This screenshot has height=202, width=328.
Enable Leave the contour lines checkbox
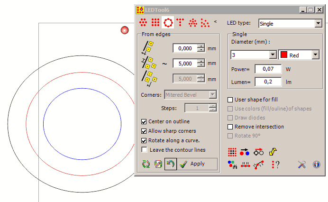click(144, 150)
